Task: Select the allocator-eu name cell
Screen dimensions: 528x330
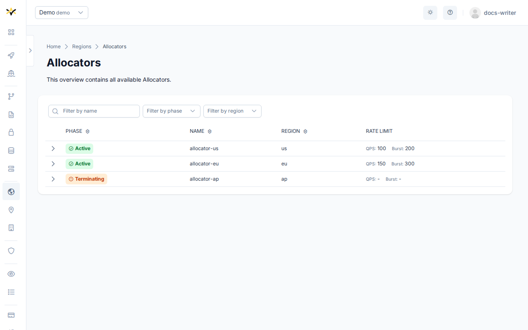Action: 204,164
